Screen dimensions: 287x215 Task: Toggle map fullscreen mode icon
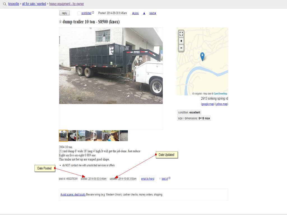pos(181,34)
